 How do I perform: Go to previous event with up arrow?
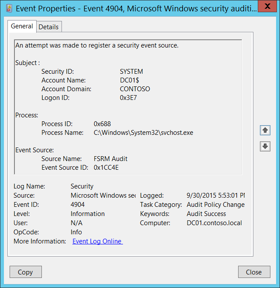[x=265, y=130]
